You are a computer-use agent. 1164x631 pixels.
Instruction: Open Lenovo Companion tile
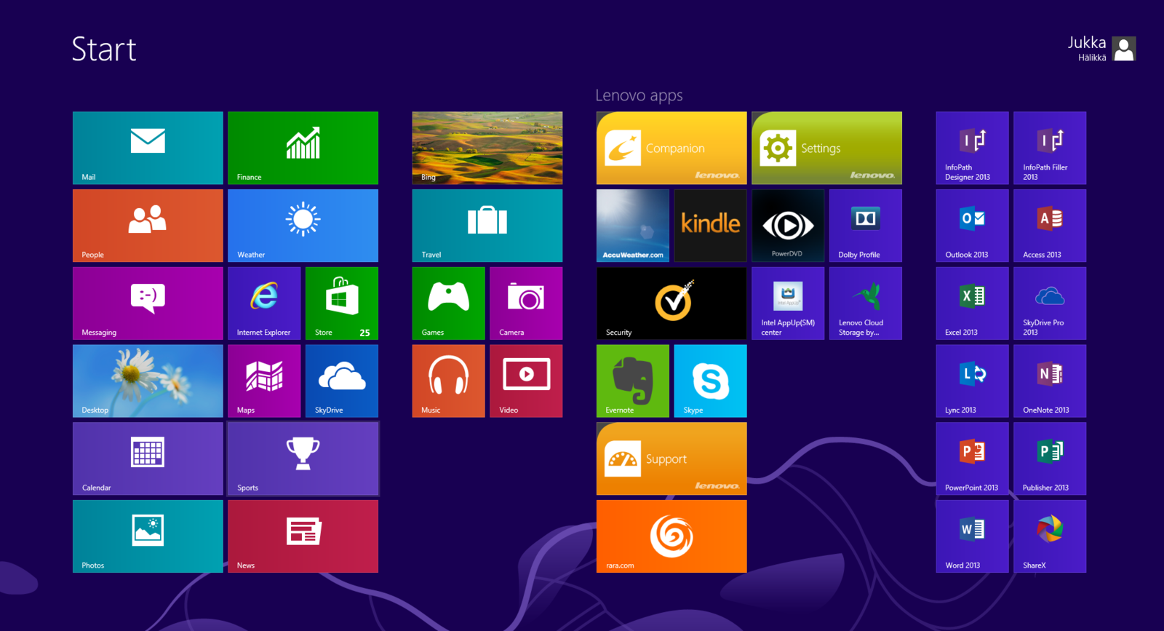point(671,148)
